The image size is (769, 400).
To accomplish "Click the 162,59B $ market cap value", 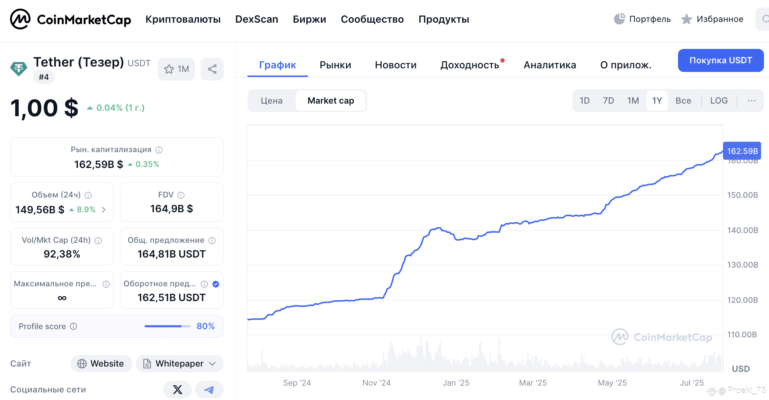I will coord(99,164).
